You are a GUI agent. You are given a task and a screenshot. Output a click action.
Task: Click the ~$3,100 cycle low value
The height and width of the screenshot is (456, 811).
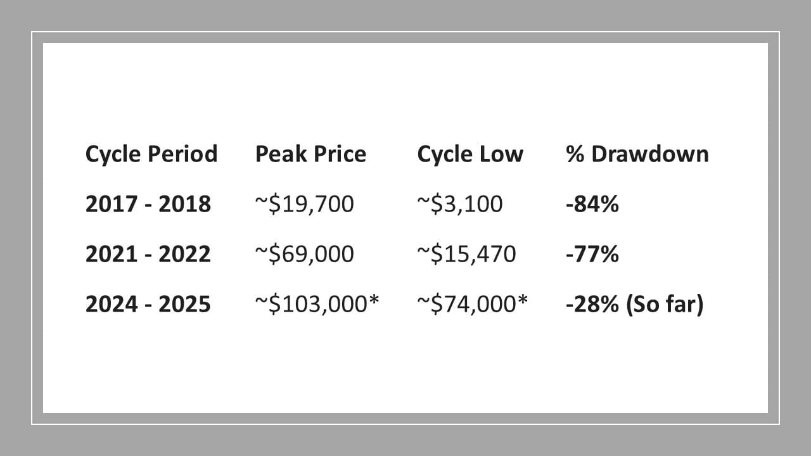460,204
